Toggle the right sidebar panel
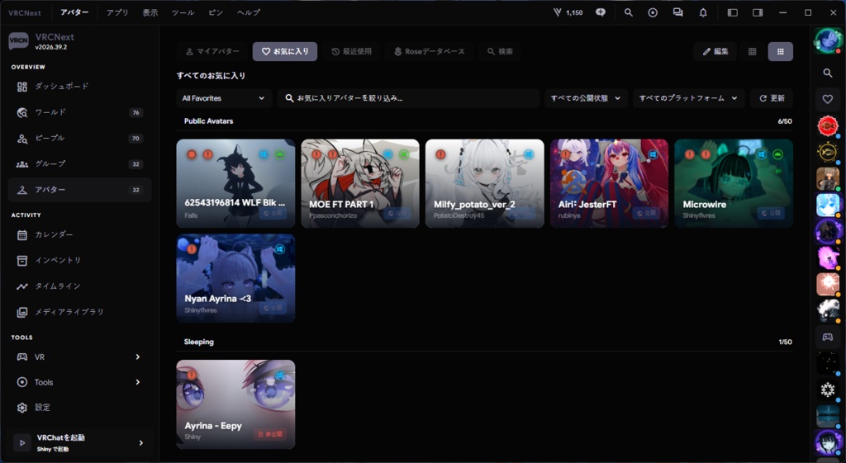Image resolution: width=846 pixels, height=463 pixels. coord(758,12)
